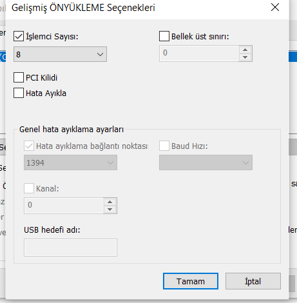The image size is (297, 303).
Task: Uncheck the İşlemci Sayısı checkbox
Action: pyautogui.click(x=19, y=36)
